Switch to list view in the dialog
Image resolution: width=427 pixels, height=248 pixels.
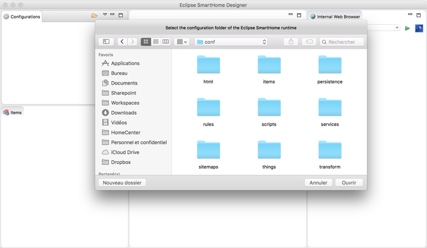coord(156,42)
